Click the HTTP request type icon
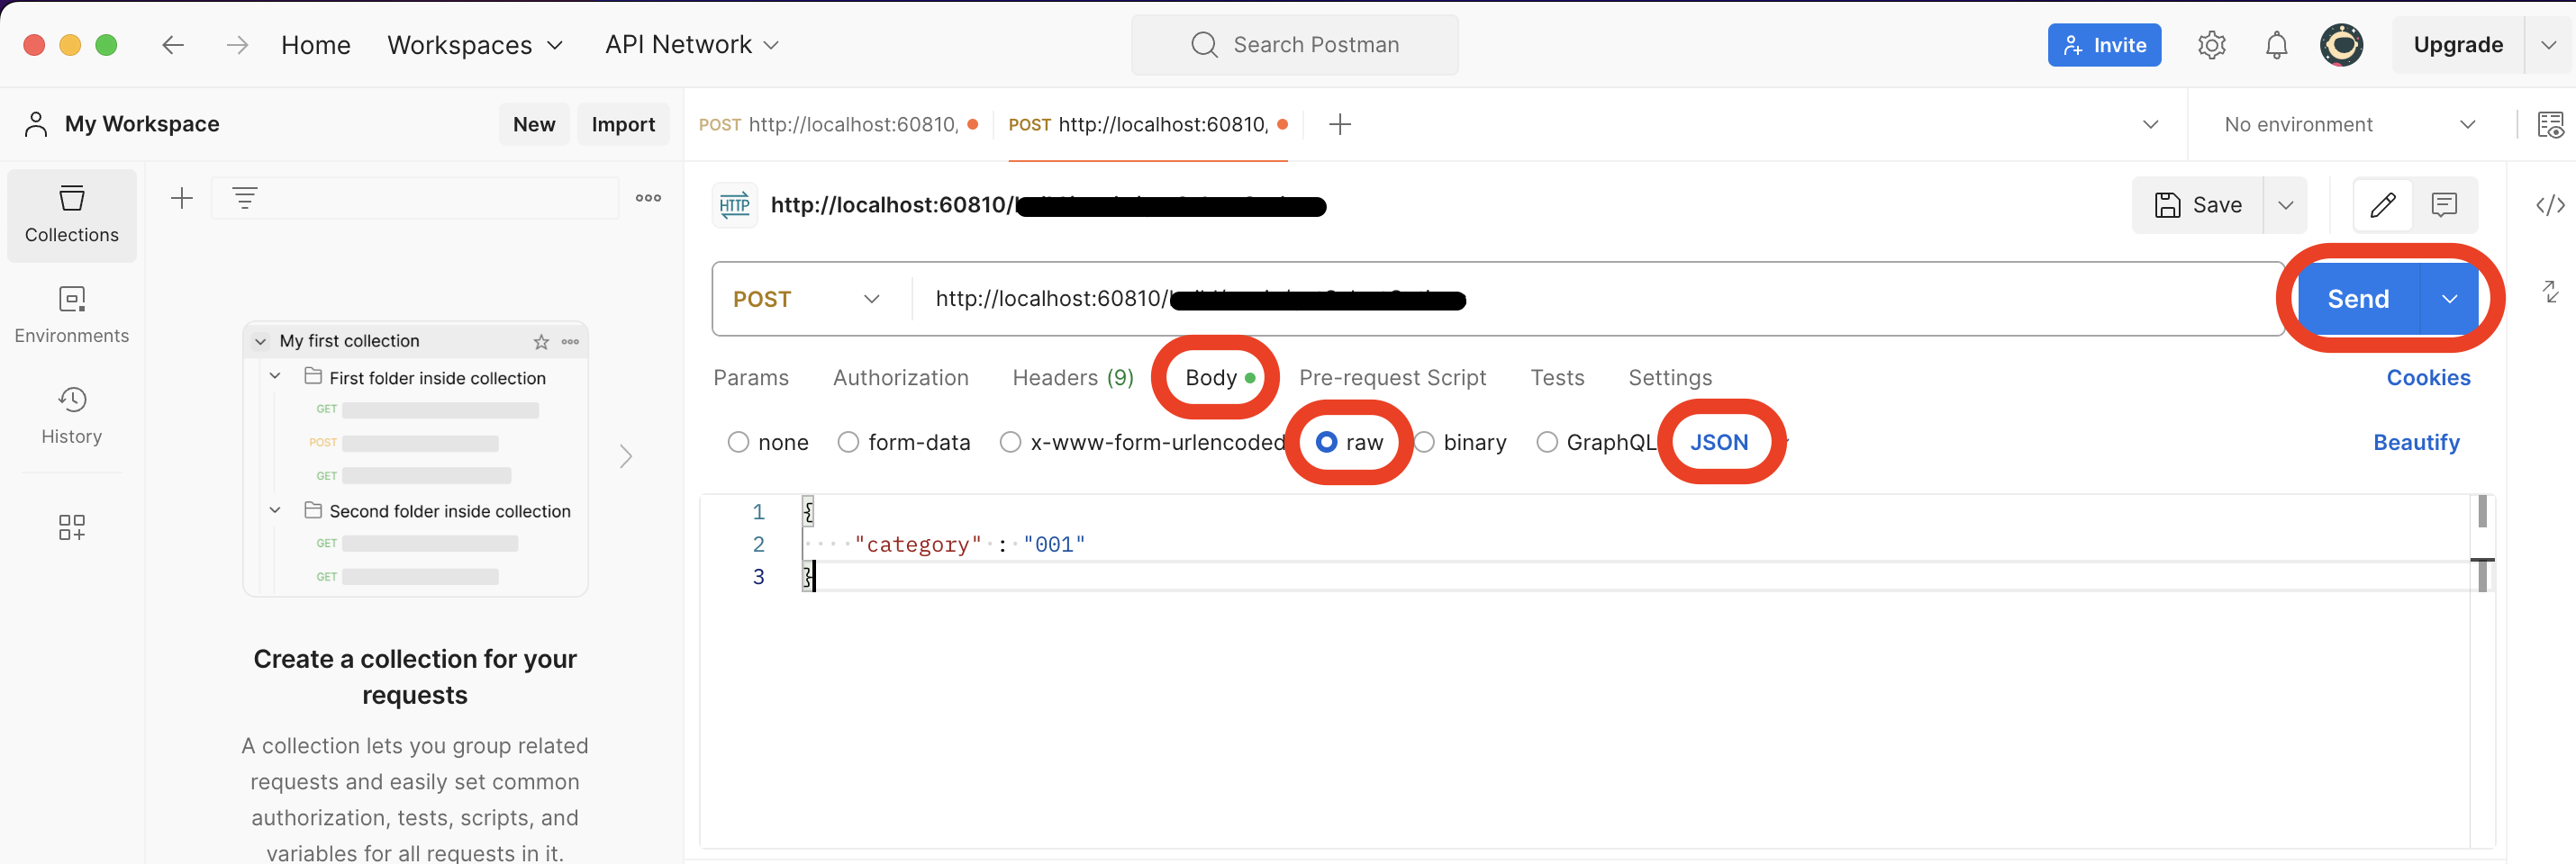Image resolution: width=2576 pixels, height=864 pixels. click(734, 206)
